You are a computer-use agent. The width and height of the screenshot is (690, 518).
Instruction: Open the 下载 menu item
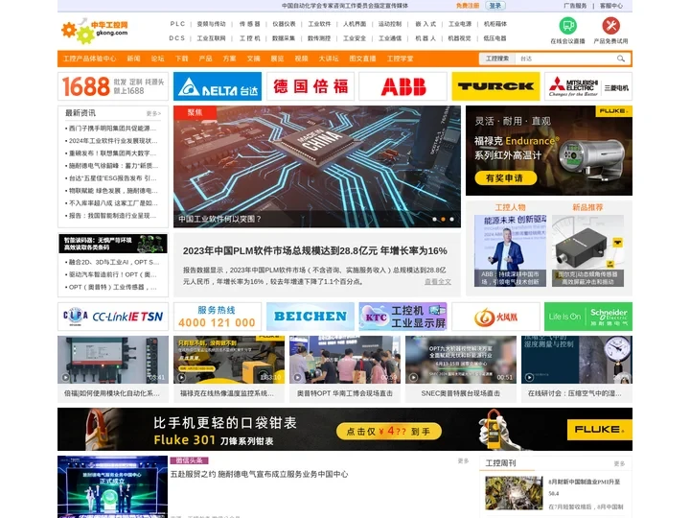point(181,59)
